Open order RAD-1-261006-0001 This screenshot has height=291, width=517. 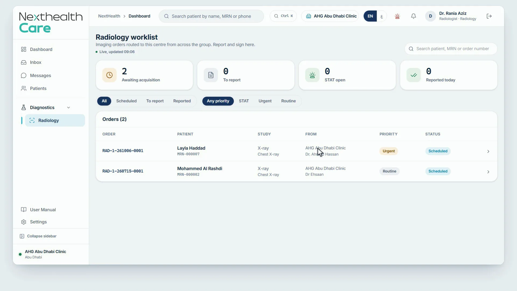click(x=123, y=151)
